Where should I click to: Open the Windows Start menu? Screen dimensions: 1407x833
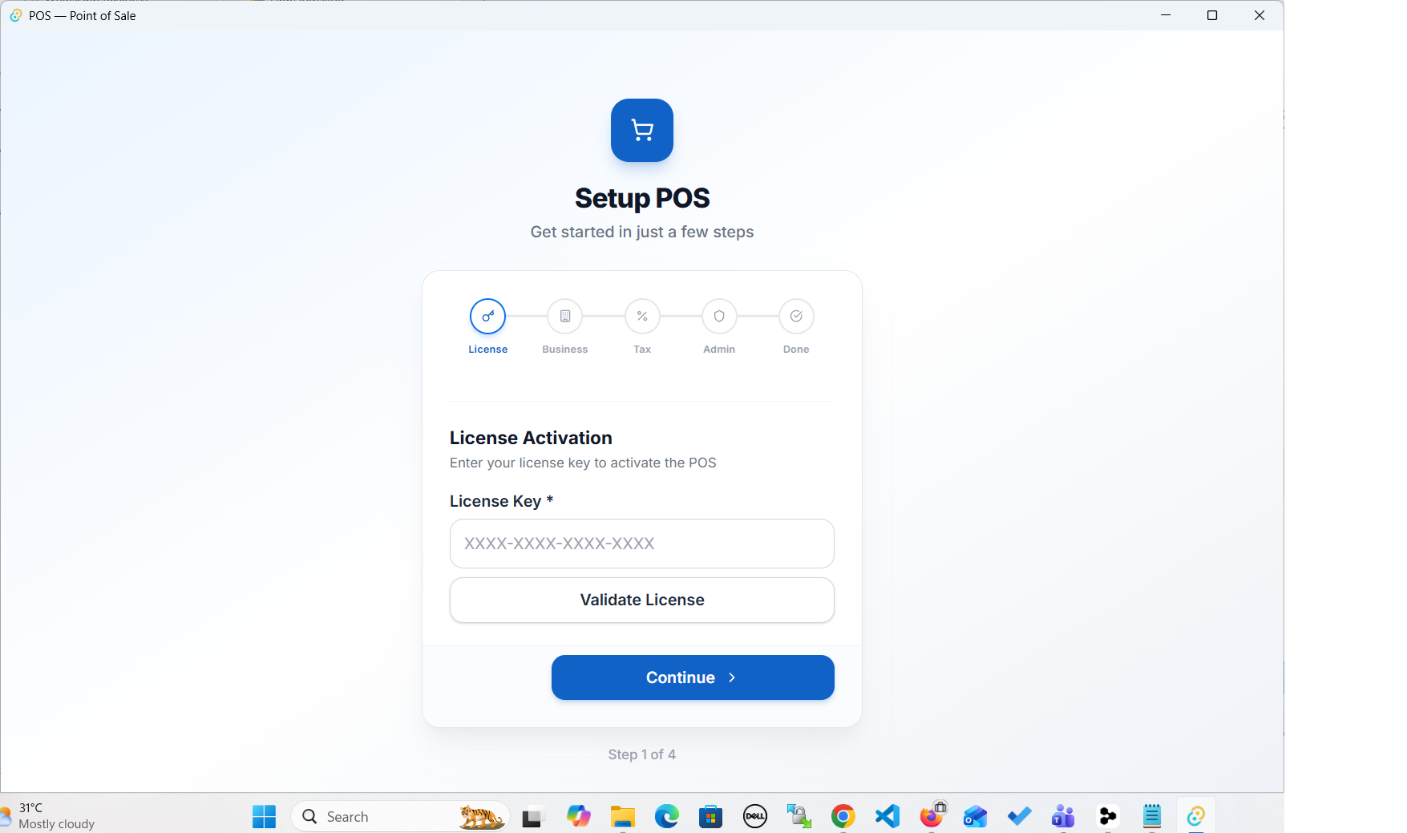point(264,817)
